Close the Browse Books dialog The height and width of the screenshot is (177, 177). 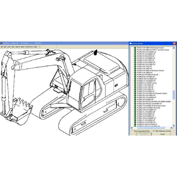tap(174, 43)
